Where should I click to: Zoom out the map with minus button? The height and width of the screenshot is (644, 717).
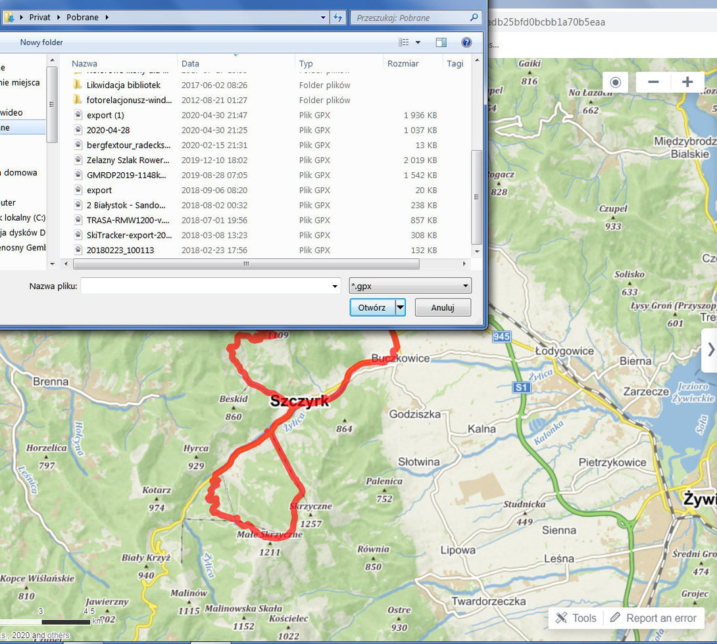pyautogui.click(x=653, y=82)
